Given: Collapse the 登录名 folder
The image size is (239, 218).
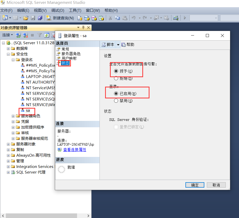Looking at the screenshot, I should pos(13,60).
